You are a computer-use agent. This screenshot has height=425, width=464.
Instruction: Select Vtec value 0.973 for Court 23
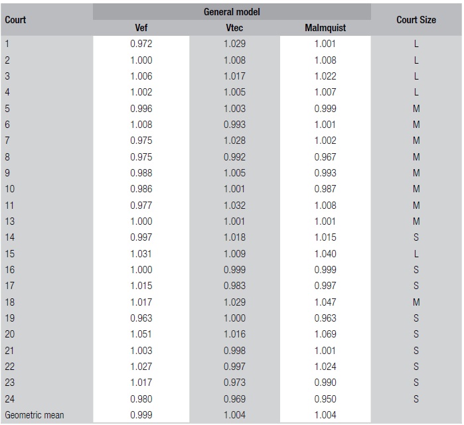pos(234,383)
